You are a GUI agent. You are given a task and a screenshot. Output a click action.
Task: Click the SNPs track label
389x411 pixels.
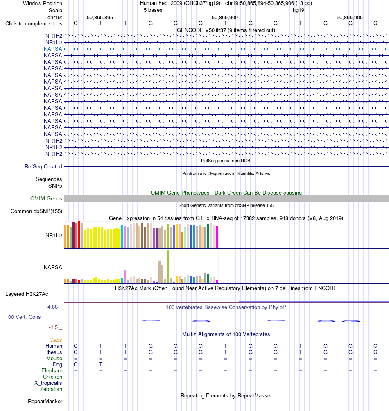click(x=55, y=186)
